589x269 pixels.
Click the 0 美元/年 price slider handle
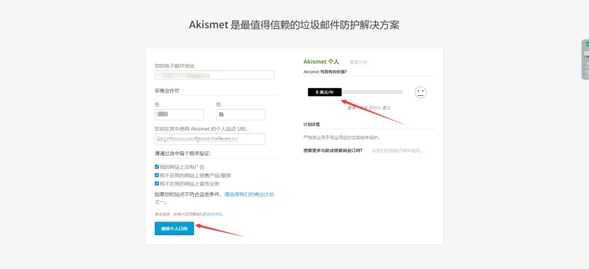click(324, 92)
